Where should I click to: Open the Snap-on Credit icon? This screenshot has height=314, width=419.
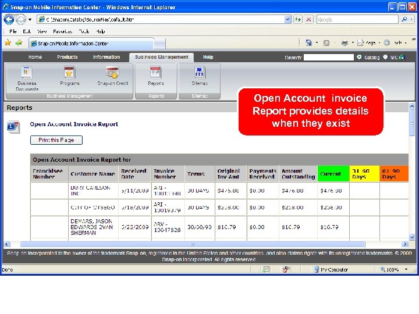pyautogui.click(x=112, y=72)
